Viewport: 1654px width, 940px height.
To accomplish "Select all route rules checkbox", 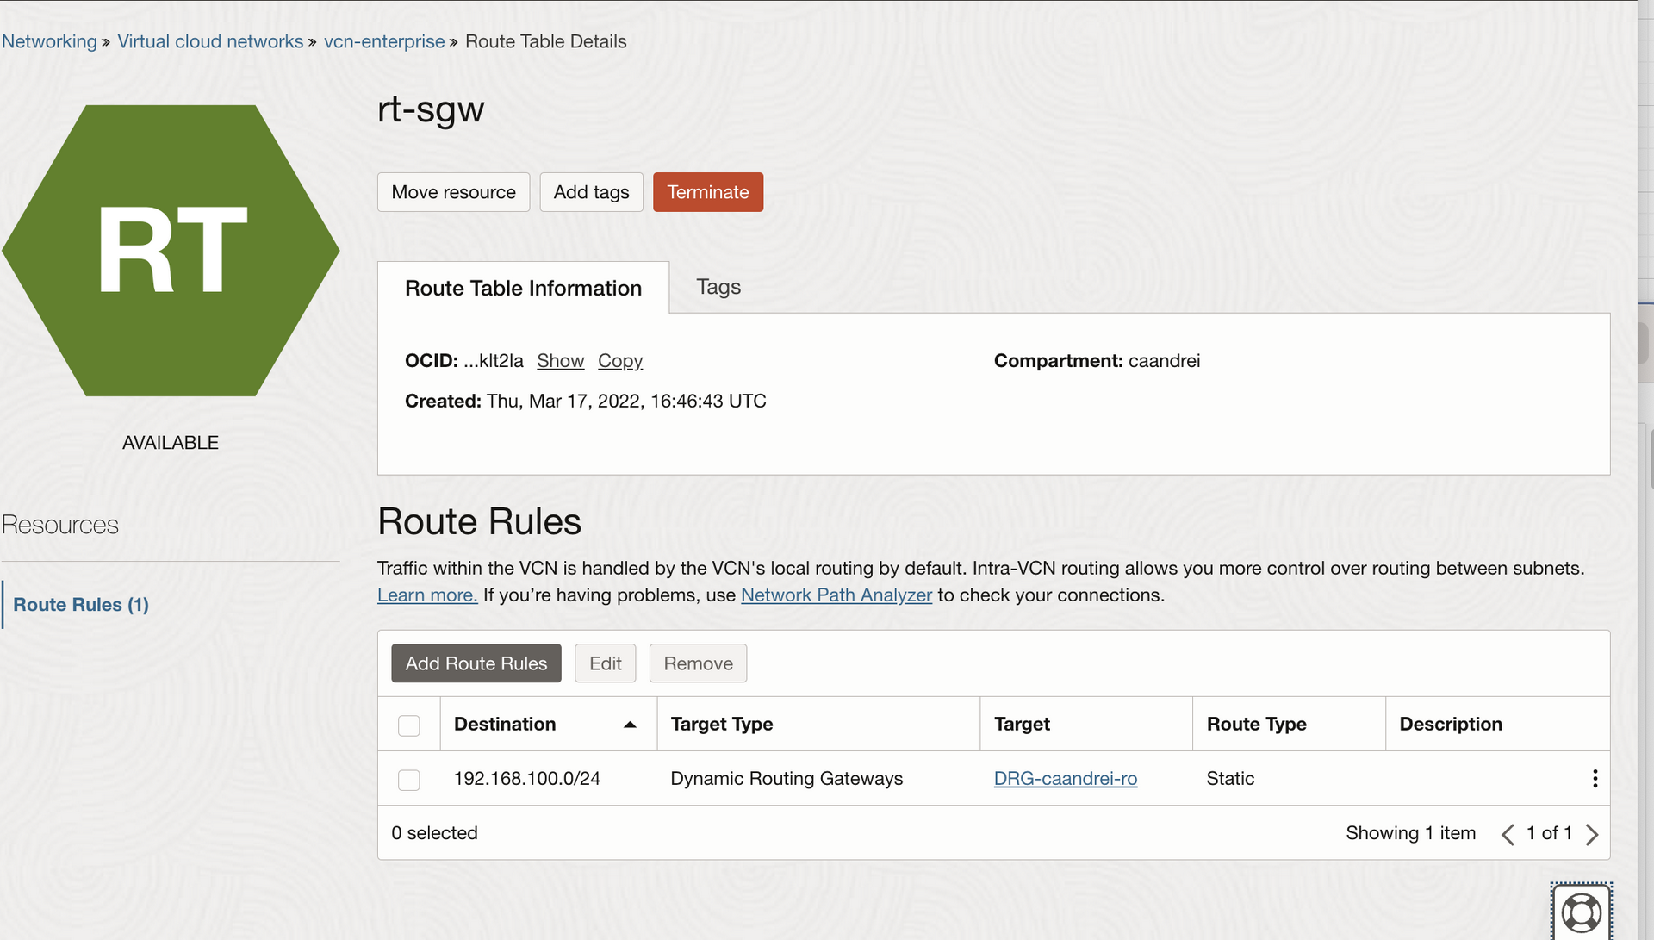I will (409, 725).
